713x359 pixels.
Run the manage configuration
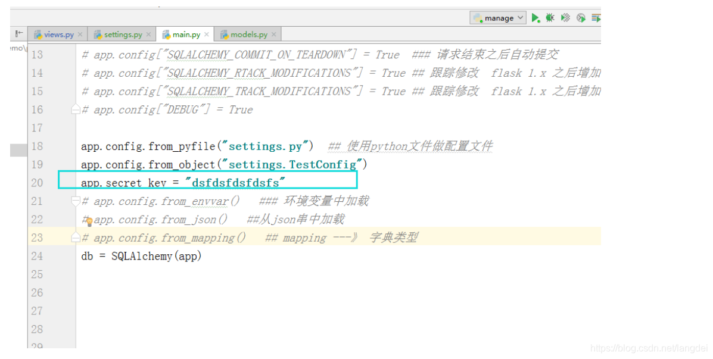point(535,18)
